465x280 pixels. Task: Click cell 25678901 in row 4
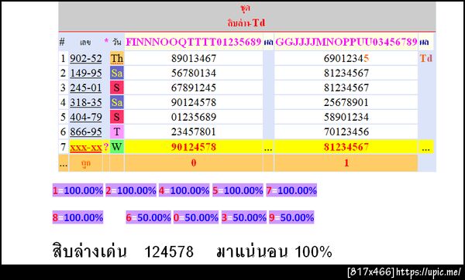[346, 102]
